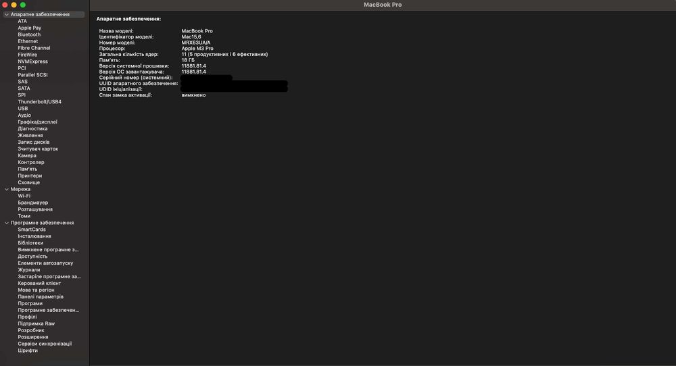Select Інсталювання in the sidebar
Viewport: 676px width, 366px height.
(34, 236)
